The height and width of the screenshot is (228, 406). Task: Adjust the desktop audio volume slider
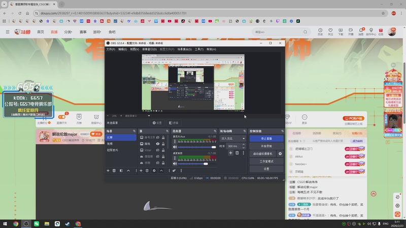click(197, 164)
